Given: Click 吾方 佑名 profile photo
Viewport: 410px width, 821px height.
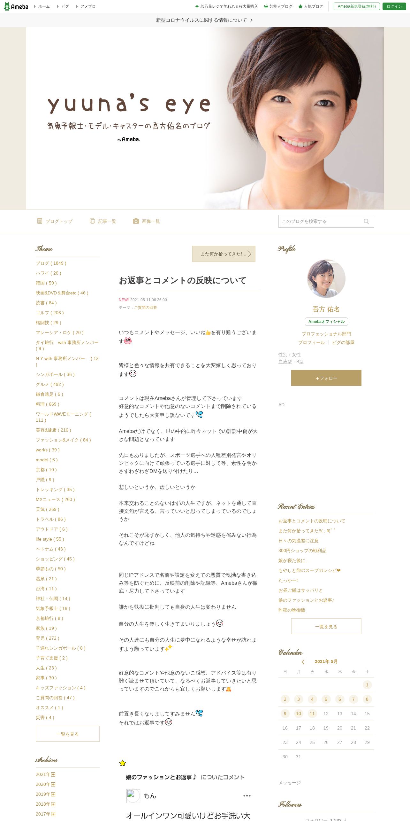Looking at the screenshot, I should pos(326,278).
